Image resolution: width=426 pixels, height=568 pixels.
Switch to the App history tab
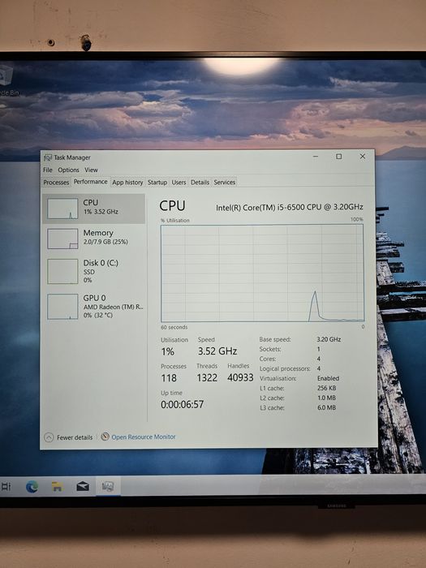pyautogui.click(x=127, y=183)
